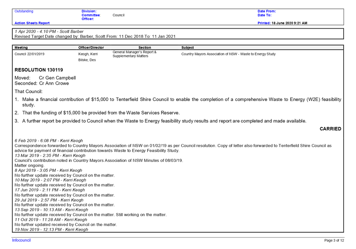Click the CARRIED status text

[x=332, y=129]
